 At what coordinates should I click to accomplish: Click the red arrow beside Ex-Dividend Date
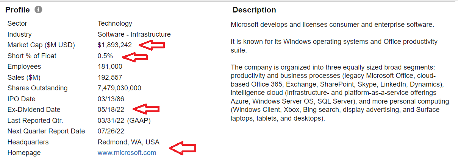coord(146,109)
